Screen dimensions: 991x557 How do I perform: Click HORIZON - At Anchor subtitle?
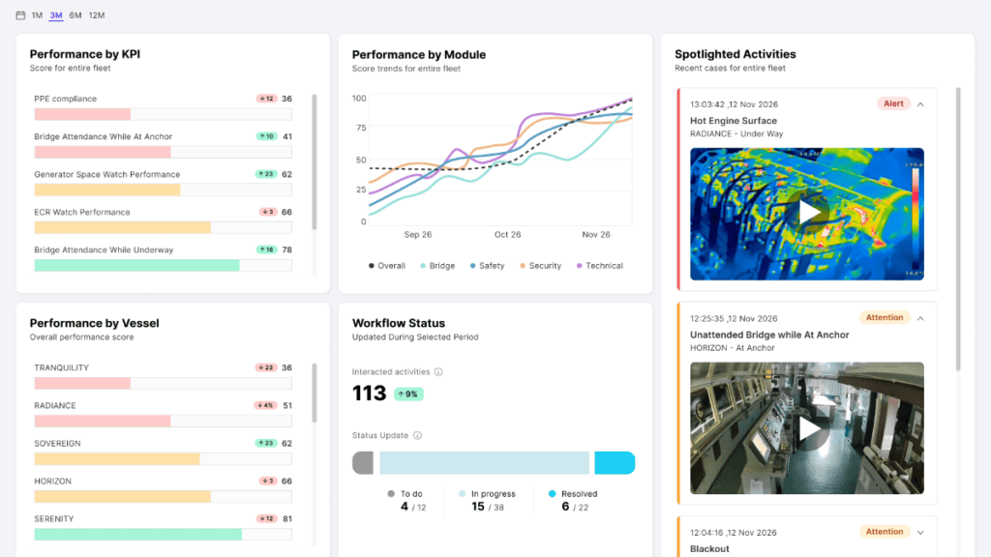click(x=732, y=348)
